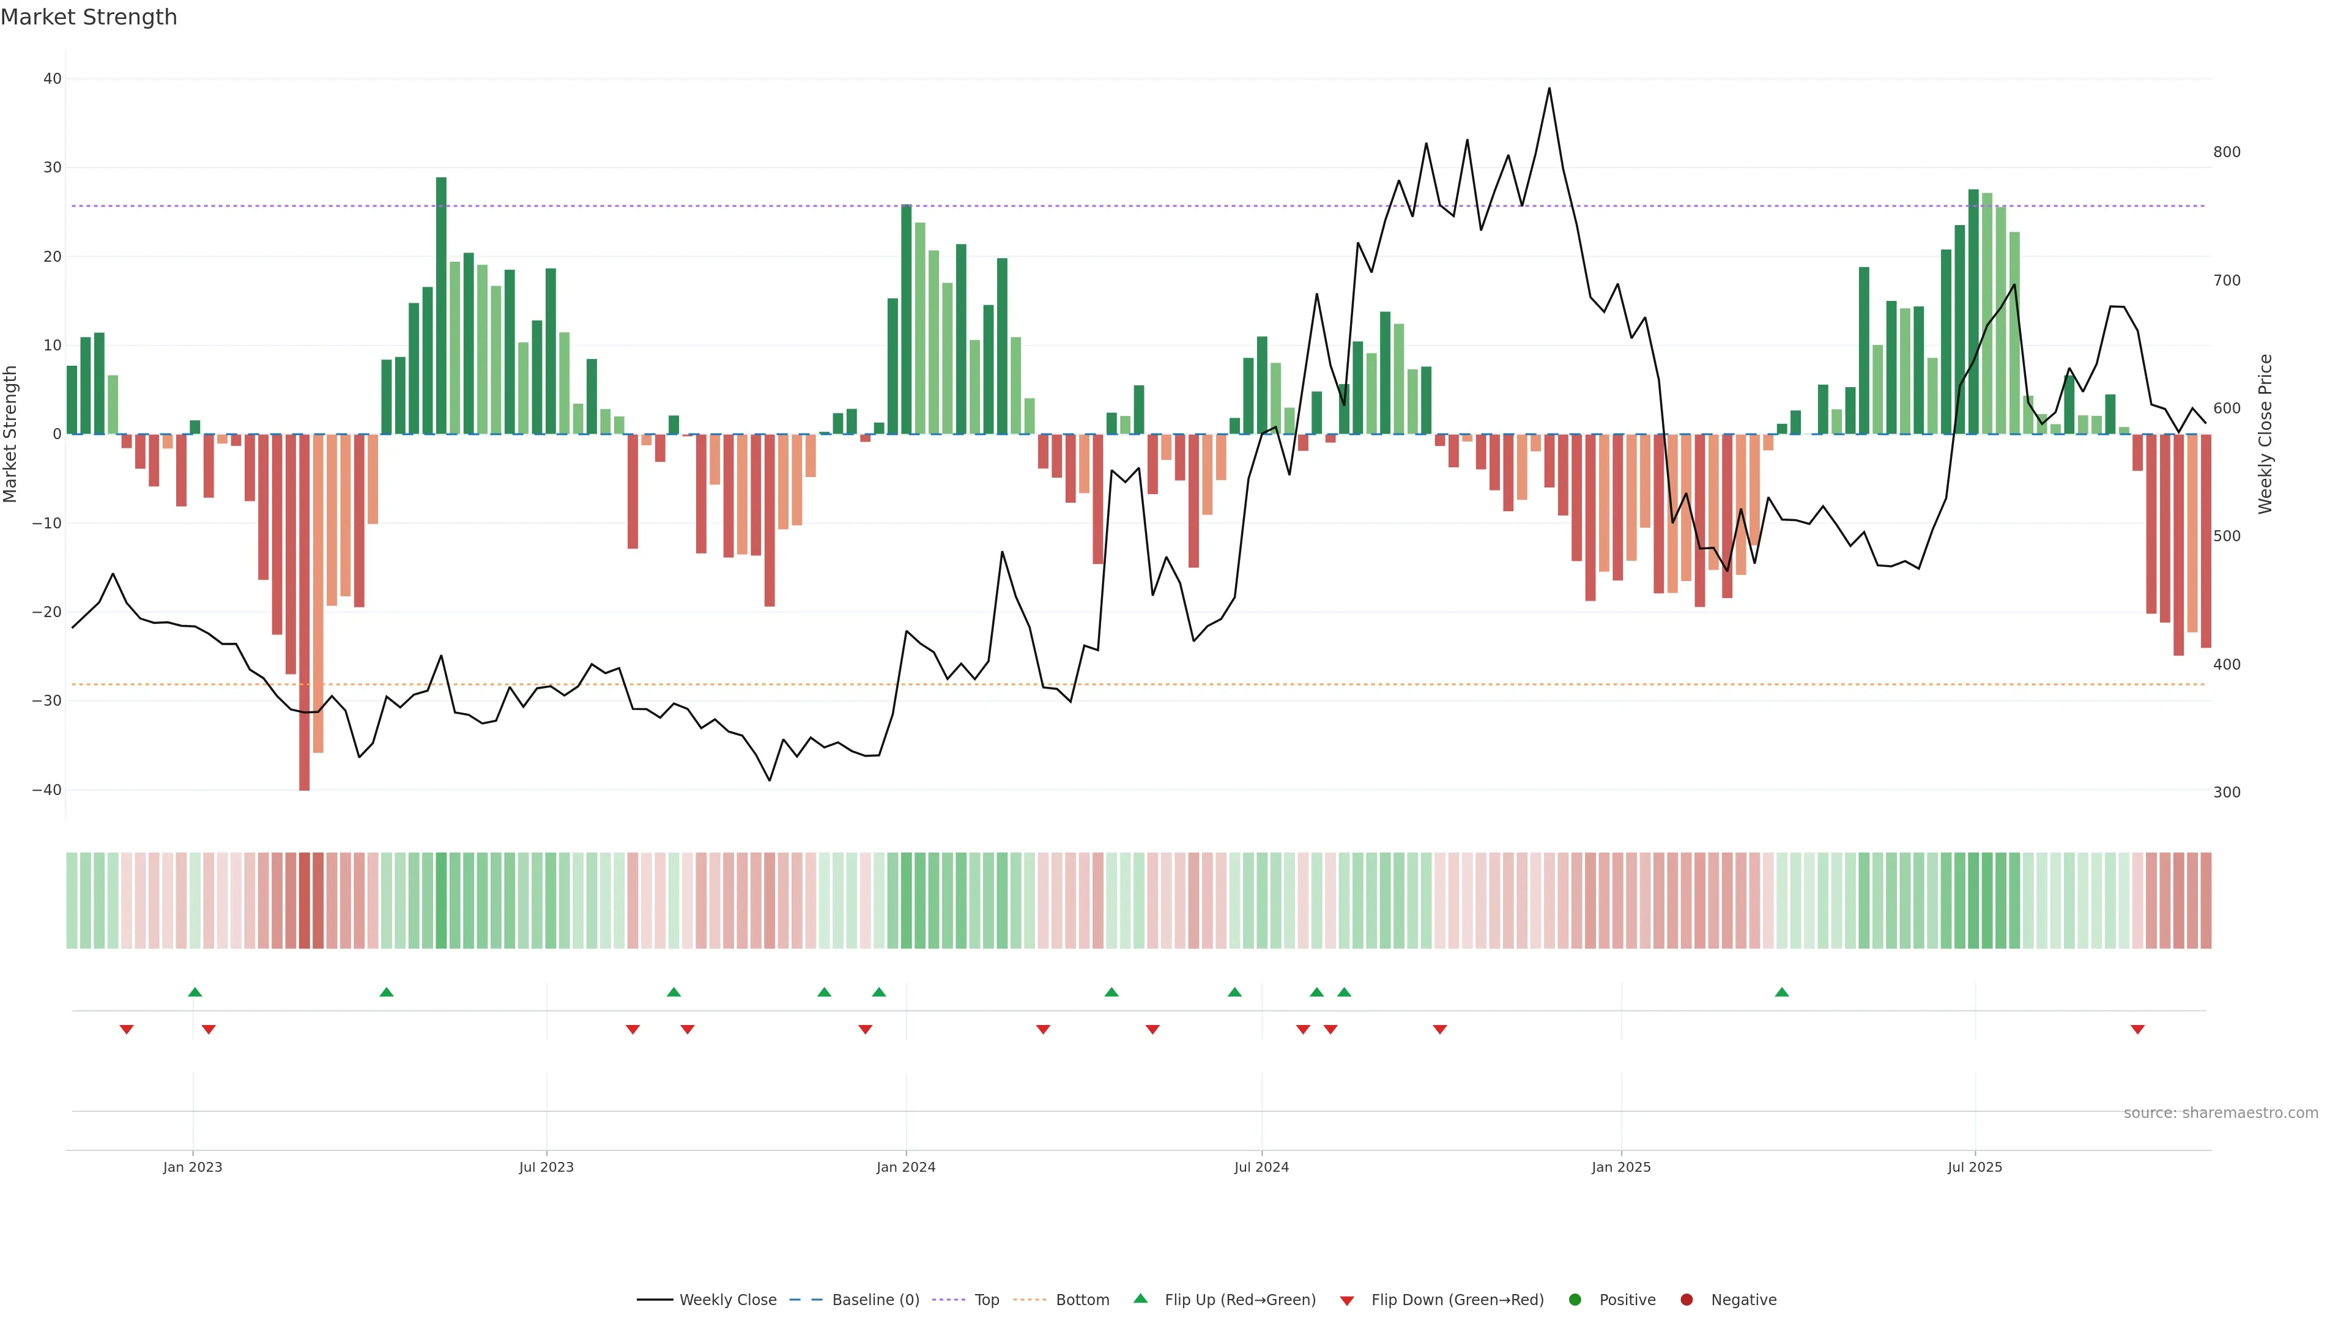Click the leftmost red flip-down triangle marker

pos(127,1029)
